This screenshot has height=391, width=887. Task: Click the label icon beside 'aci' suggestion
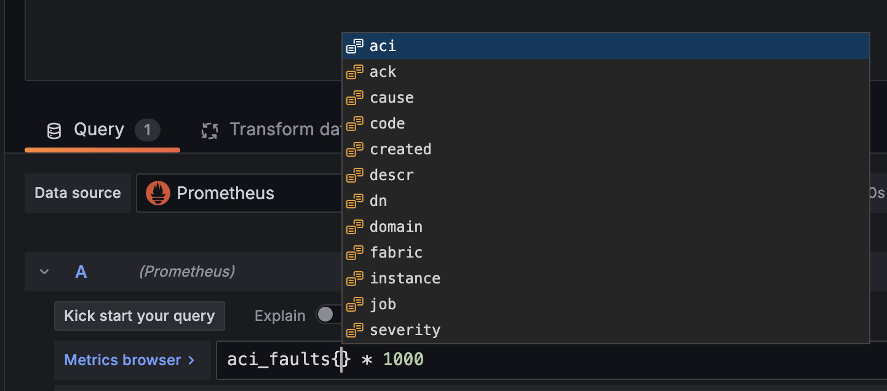354,46
